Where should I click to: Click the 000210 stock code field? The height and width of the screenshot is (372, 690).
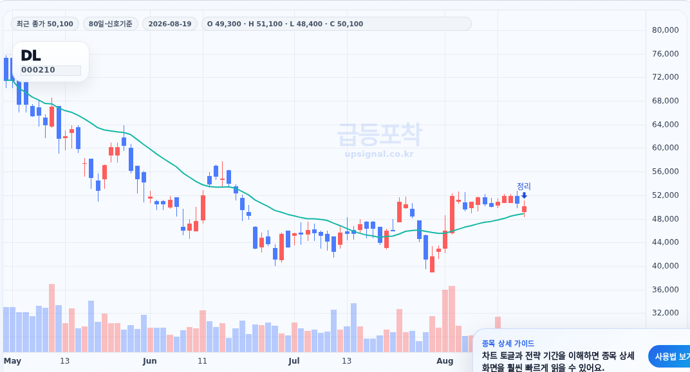(51, 70)
